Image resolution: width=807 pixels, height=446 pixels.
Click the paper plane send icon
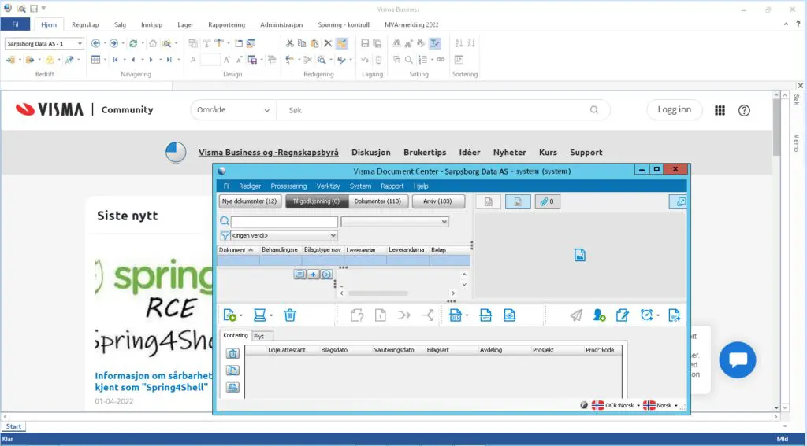point(576,315)
